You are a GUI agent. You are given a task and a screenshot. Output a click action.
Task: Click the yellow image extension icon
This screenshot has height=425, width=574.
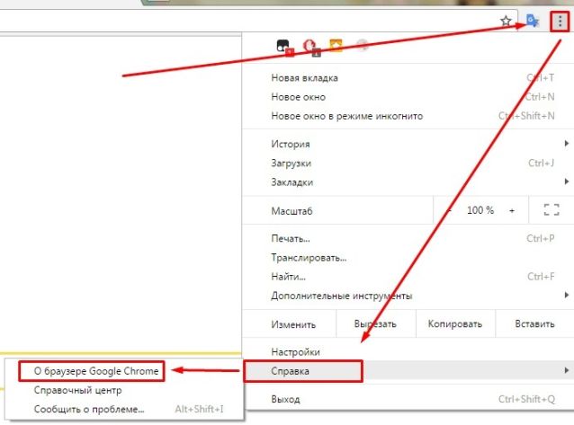[x=336, y=45]
